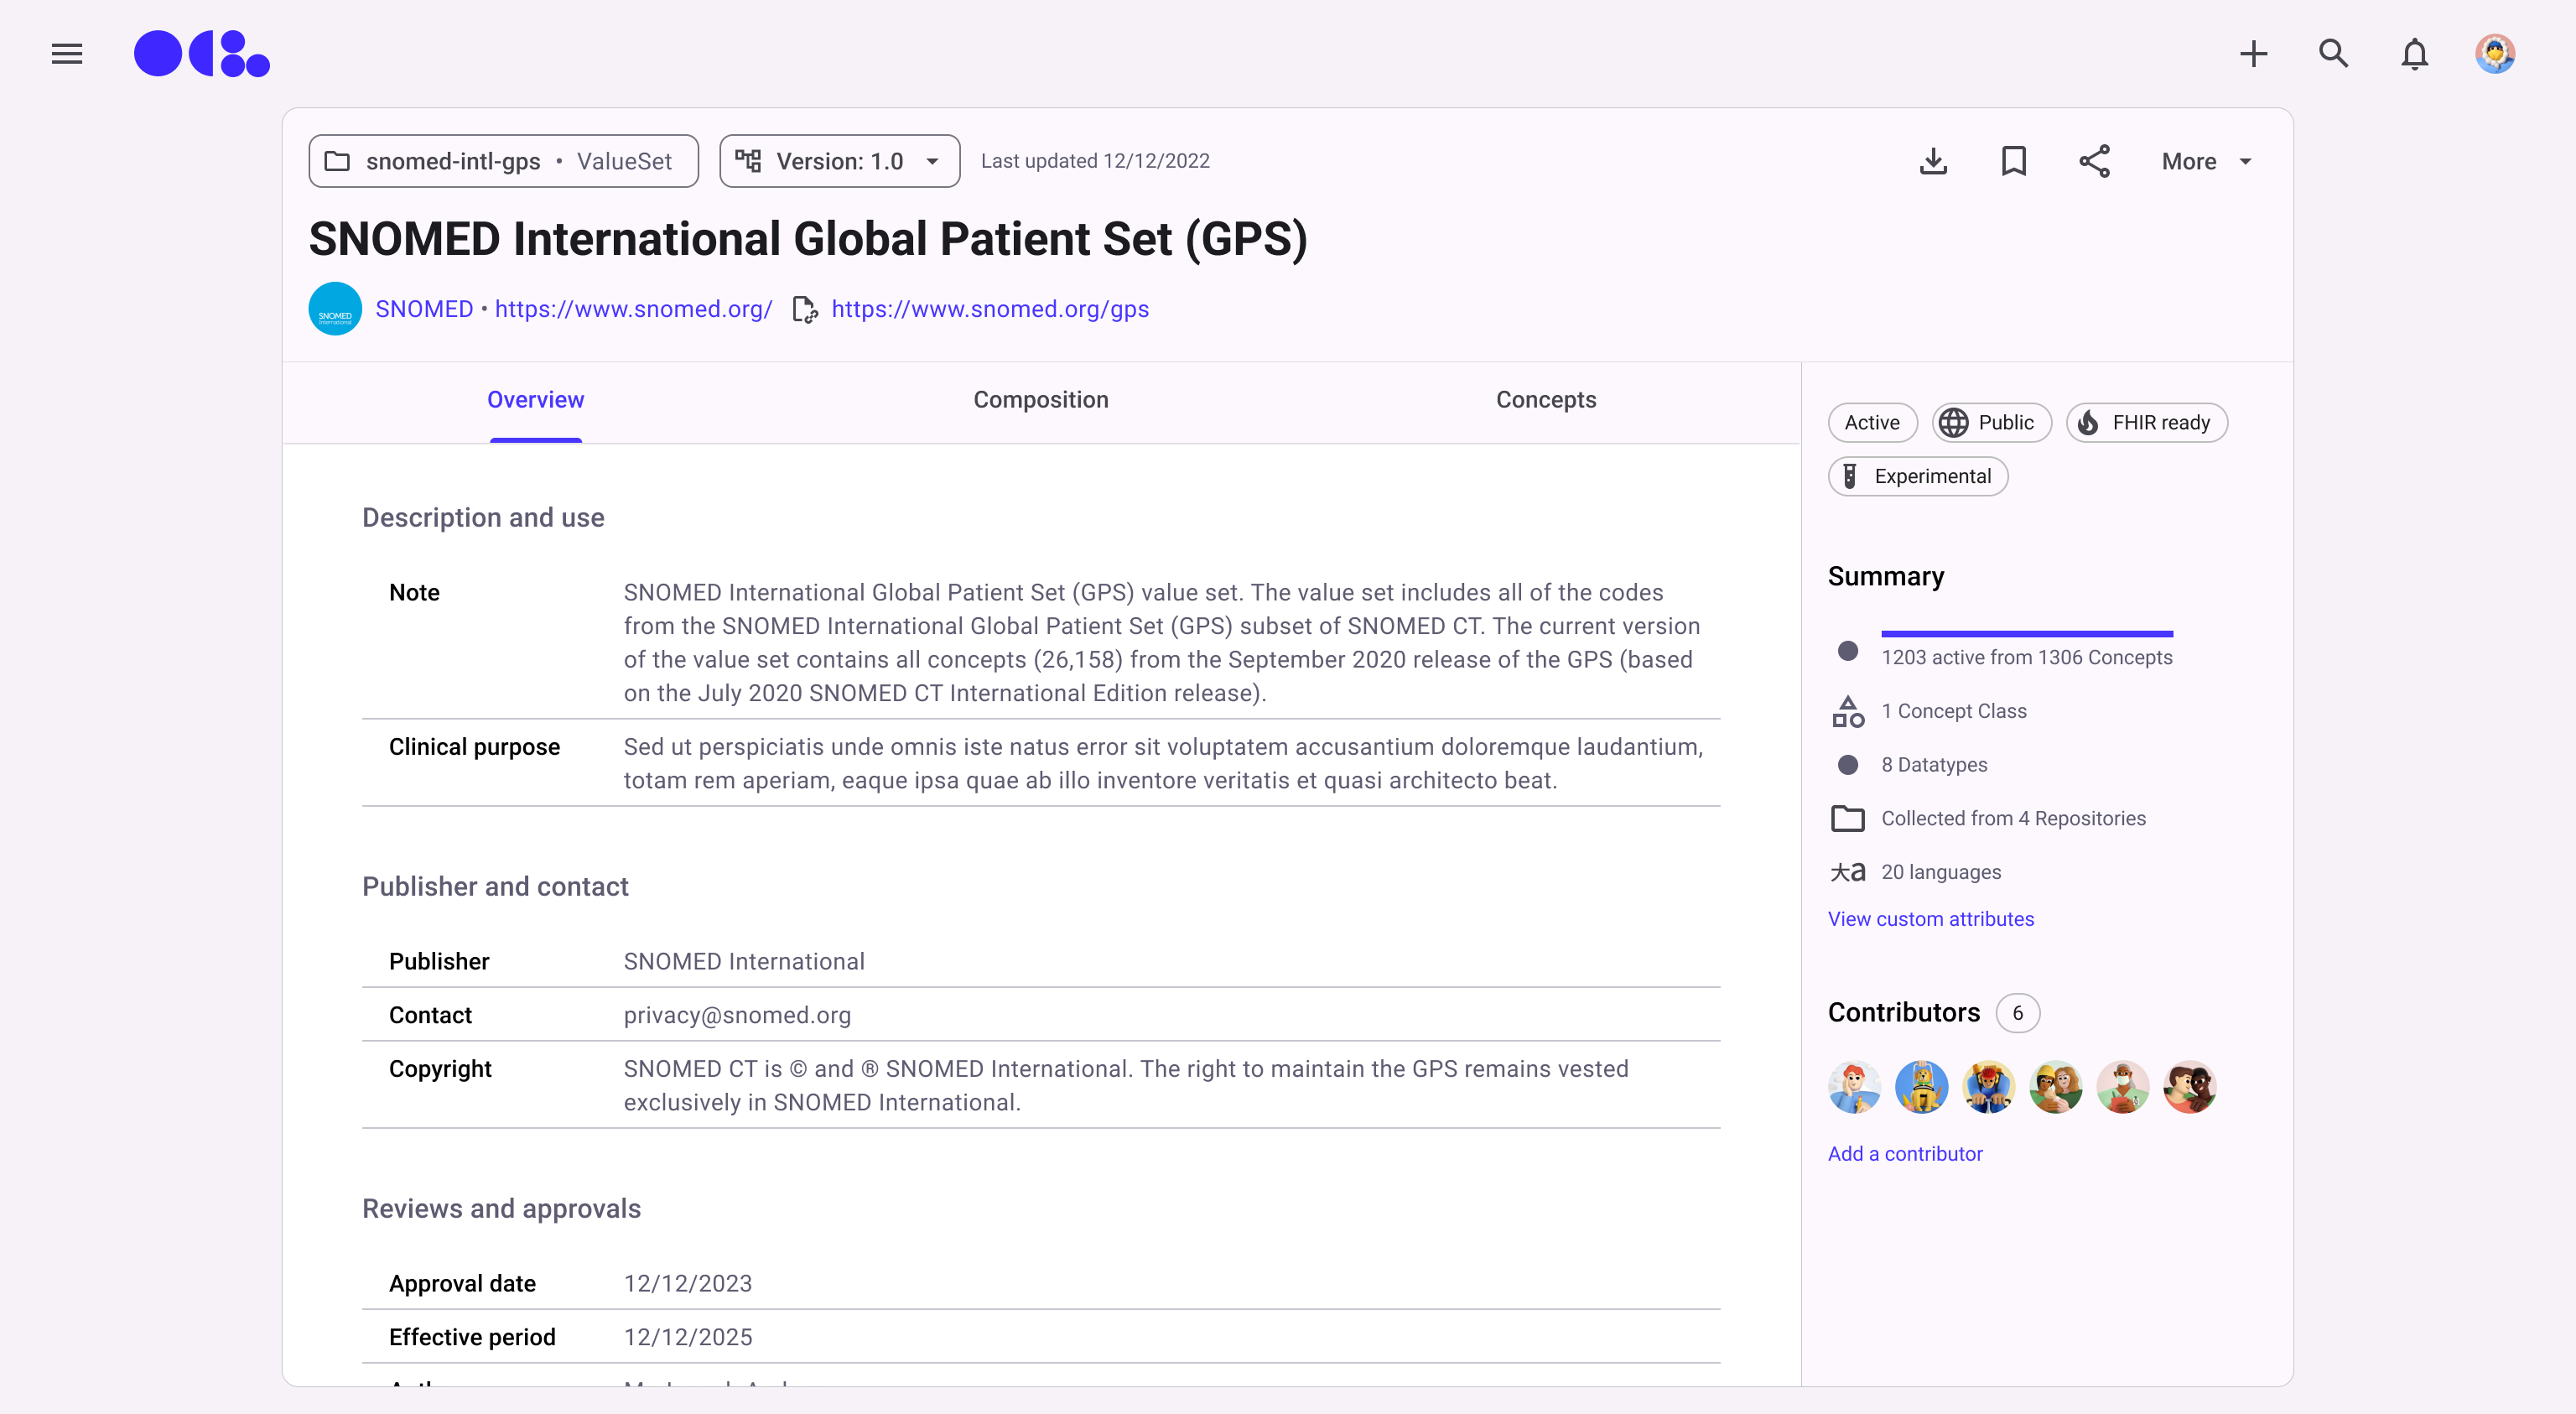
Task: Open search with magnifier icon
Action: pyautogui.click(x=2333, y=54)
